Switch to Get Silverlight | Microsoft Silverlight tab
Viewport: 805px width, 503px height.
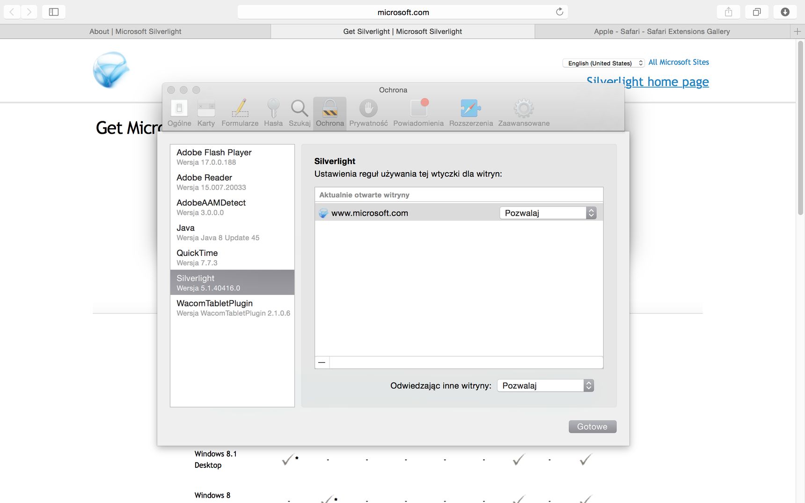(402, 31)
